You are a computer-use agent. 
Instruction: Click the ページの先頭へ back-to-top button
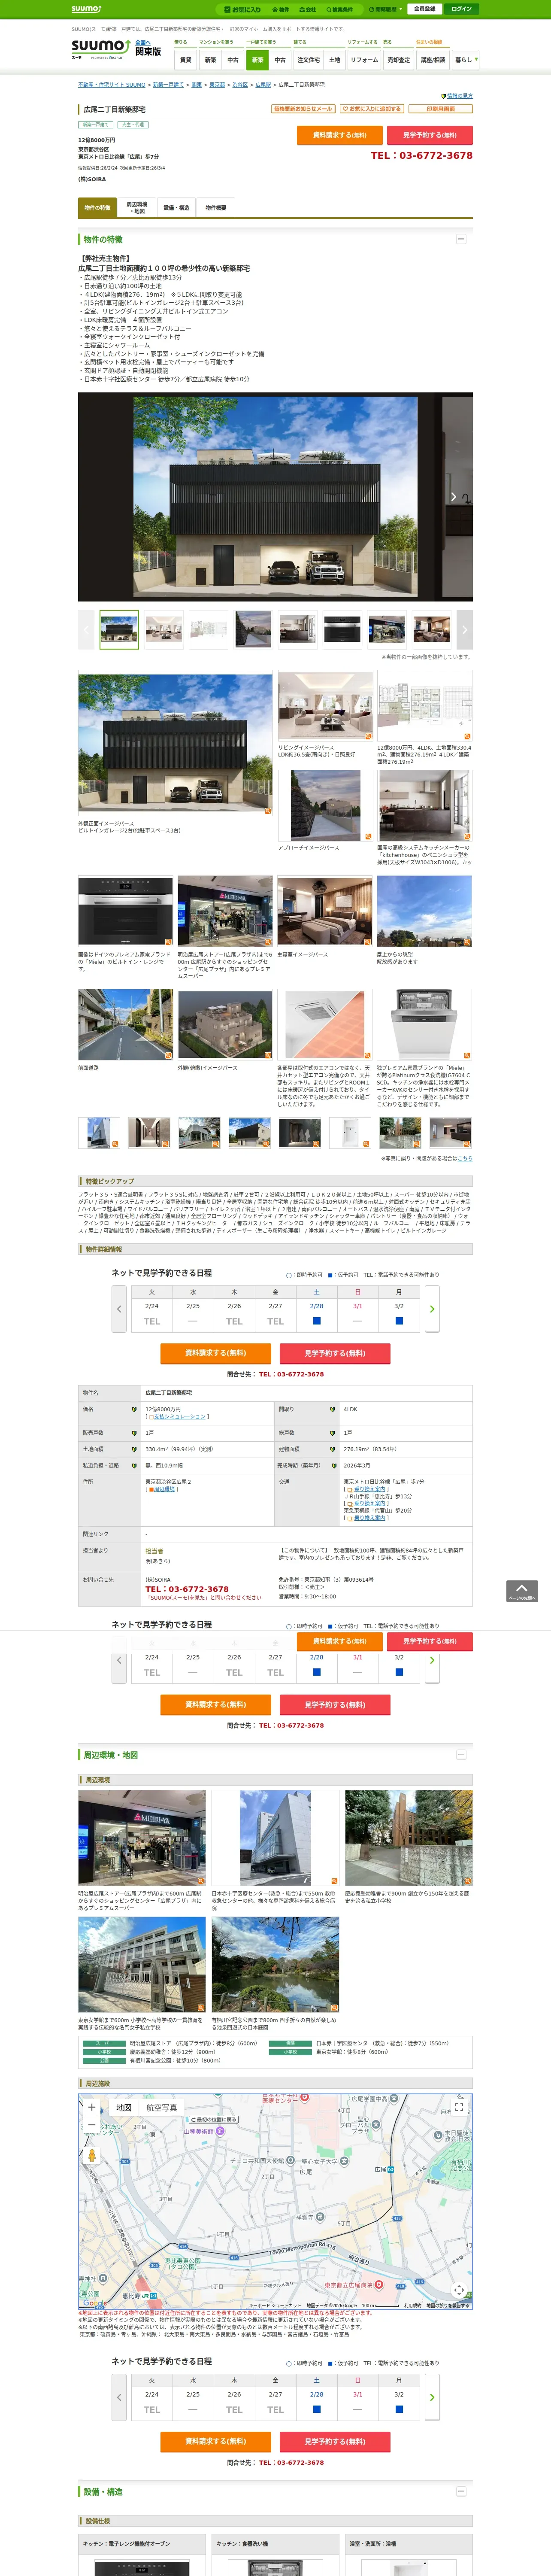(522, 1591)
